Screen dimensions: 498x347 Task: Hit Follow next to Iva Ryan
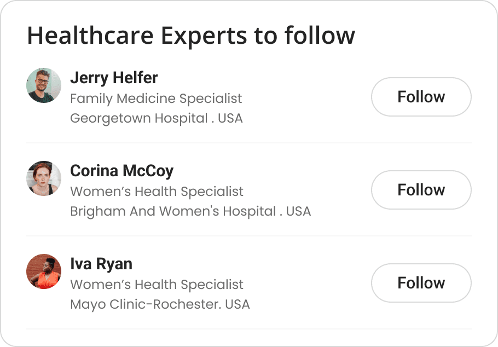(421, 283)
